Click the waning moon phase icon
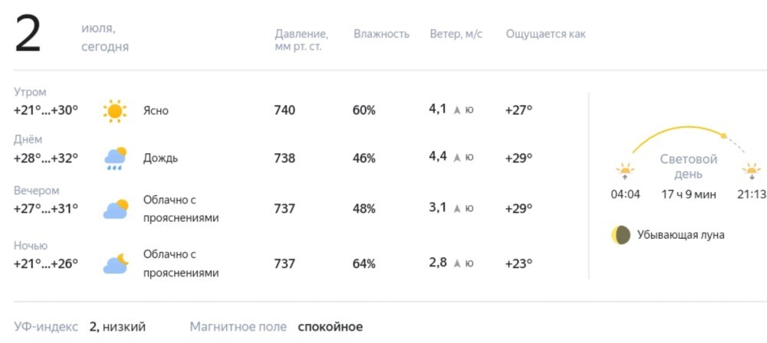This screenshot has width=767, height=343. [621, 235]
